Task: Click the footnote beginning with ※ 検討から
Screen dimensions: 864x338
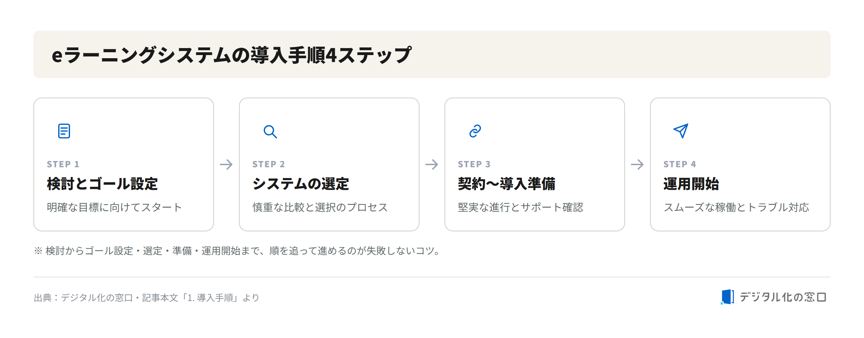Action: (238, 251)
